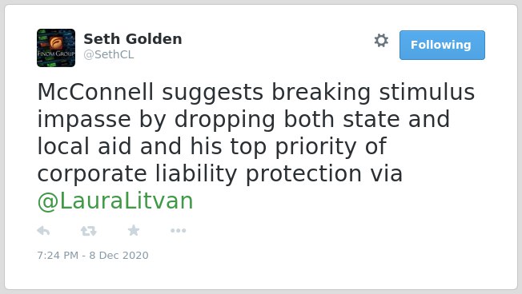Select the word McConnell in the tweet

[95, 92]
